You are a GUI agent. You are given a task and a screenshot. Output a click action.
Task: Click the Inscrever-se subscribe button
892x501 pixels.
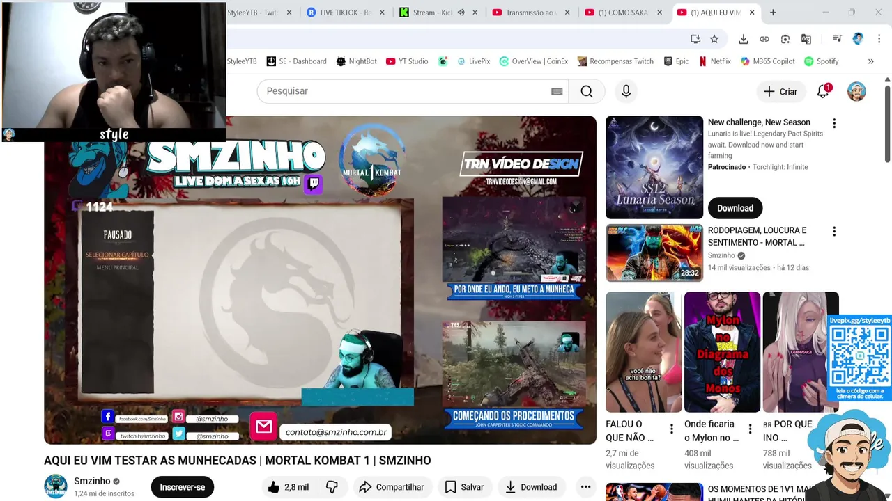coord(183,487)
